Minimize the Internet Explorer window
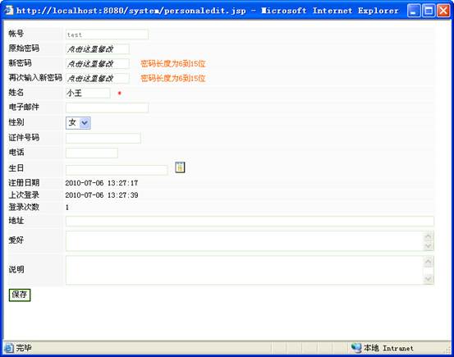 [x=414, y=11]
